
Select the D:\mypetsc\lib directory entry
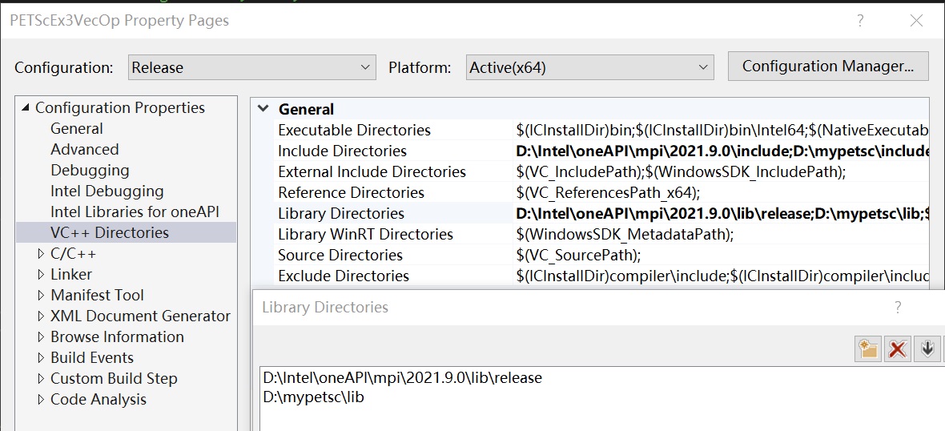coord(313,397)
